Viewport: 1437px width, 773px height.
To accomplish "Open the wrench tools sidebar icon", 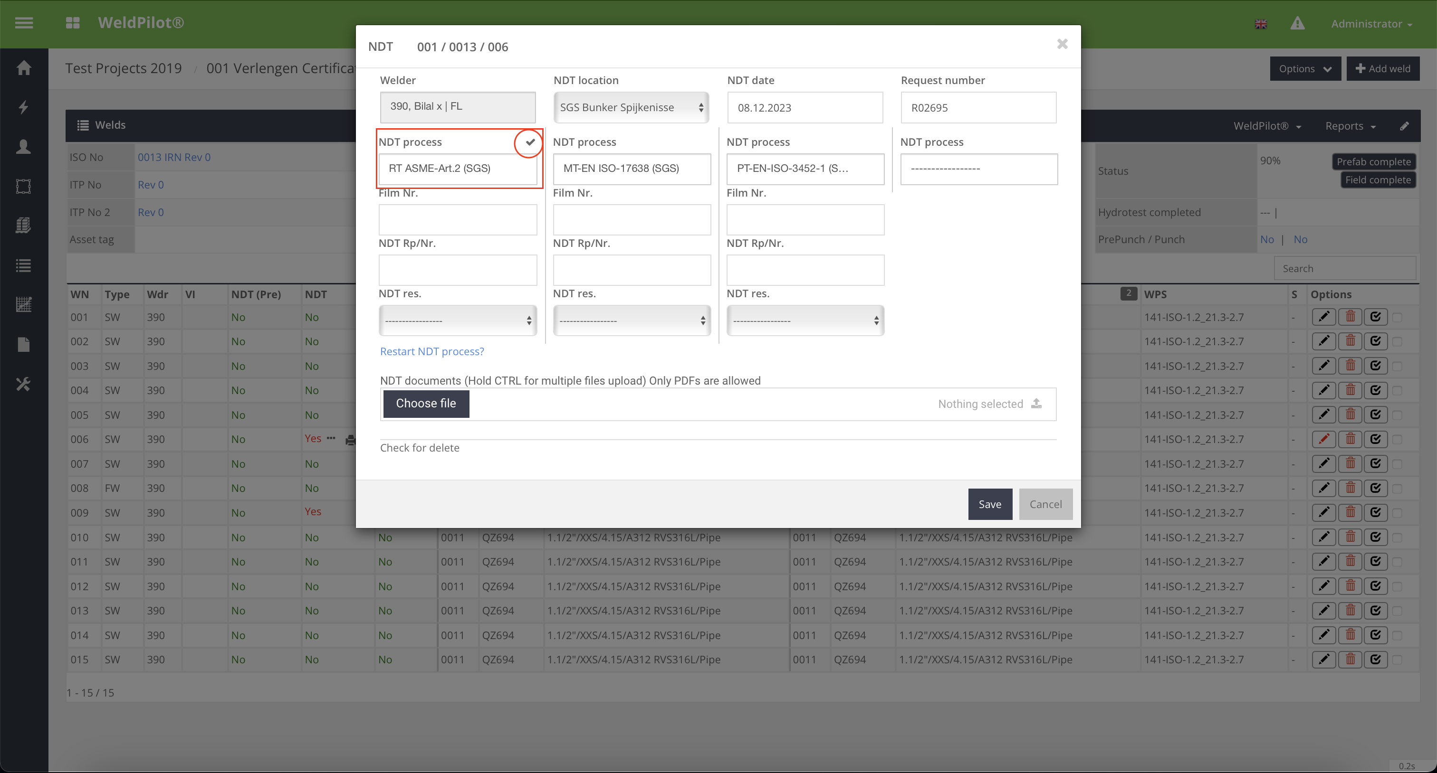I will 23,384.
